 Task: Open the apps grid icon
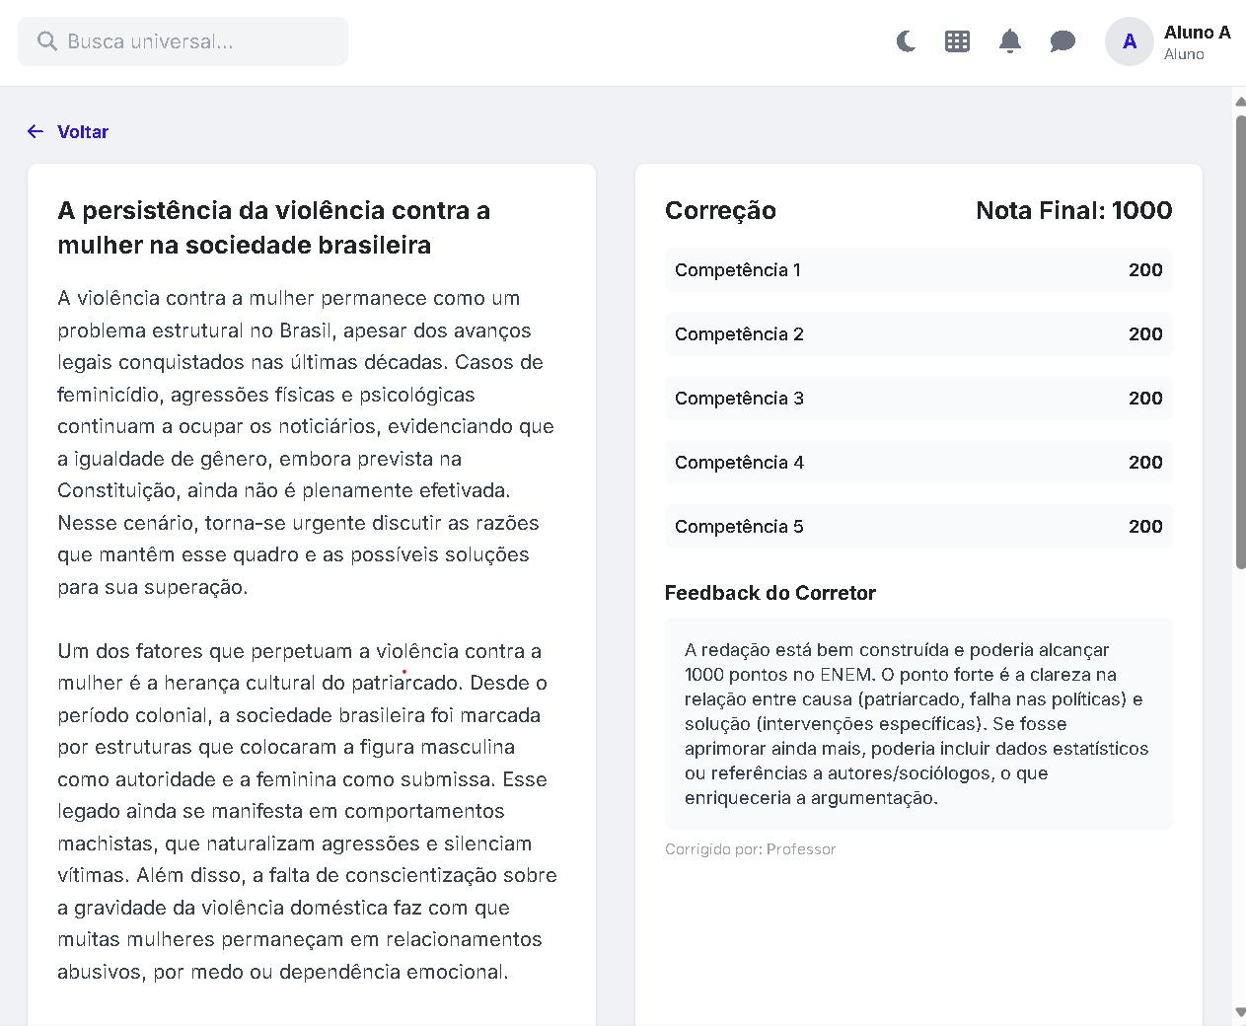point(957,41)
